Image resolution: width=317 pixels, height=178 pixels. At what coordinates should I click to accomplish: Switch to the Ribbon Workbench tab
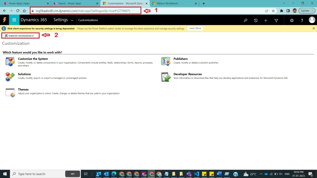174,3
